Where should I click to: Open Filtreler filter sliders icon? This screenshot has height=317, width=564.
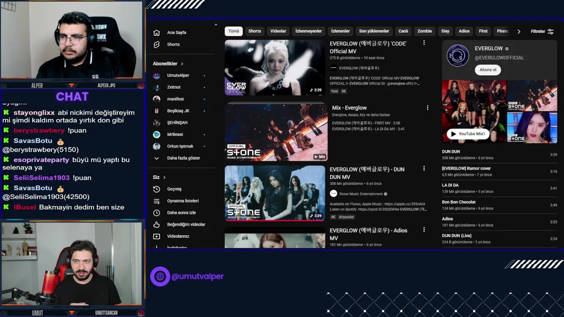pyautogui.click(x=550, y=31)
